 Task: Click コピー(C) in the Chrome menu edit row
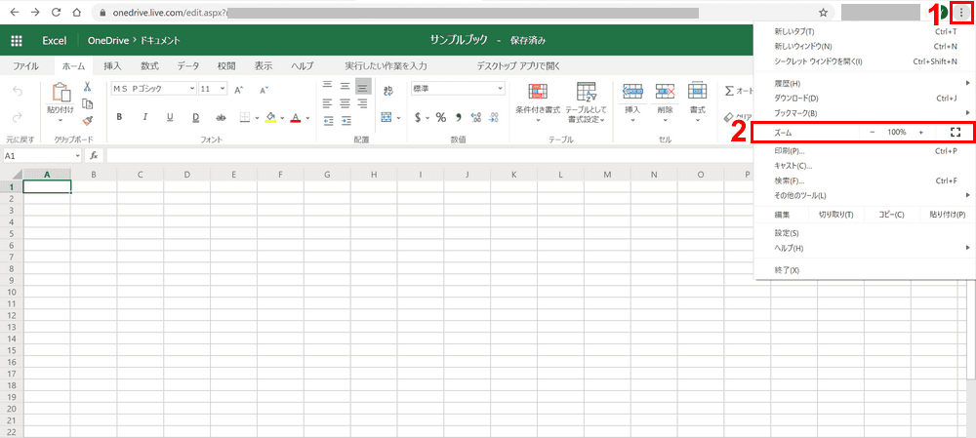pyautogui.click(x=892, y=214)
